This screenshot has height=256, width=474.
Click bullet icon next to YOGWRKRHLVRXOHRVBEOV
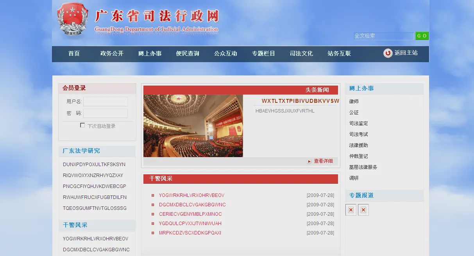tap(153, 195)
